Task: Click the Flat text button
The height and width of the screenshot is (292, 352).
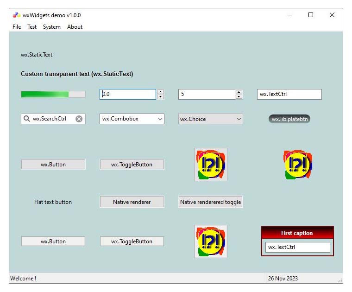Action: 53,202
